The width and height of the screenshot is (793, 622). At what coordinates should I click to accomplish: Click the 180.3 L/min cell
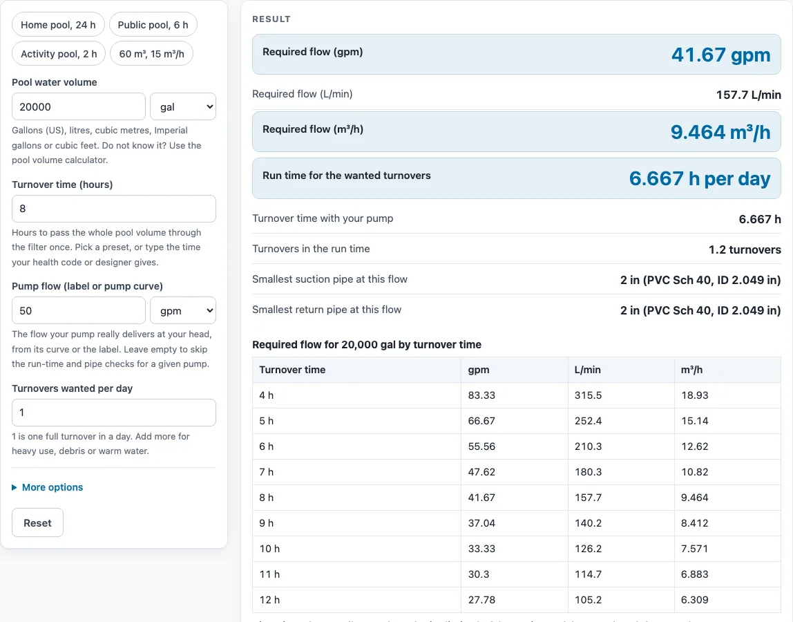pyautogui.click(x=621, y=472)
